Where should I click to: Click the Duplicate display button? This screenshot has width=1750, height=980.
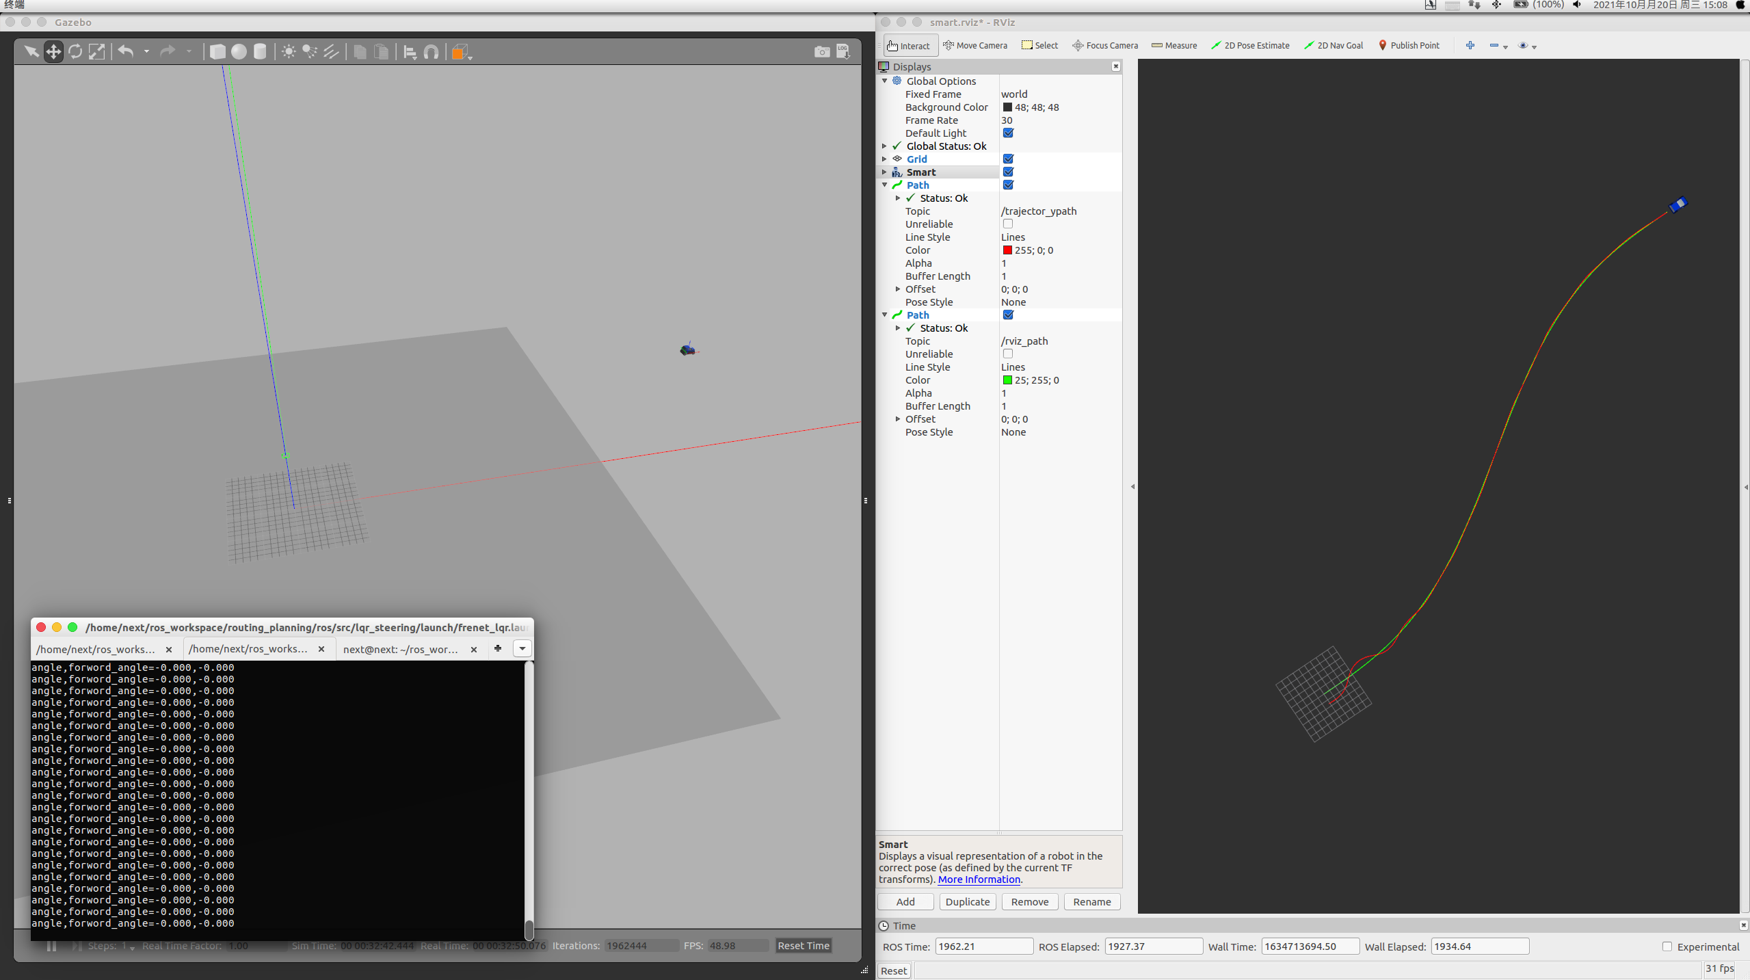(x=967, y=901)
